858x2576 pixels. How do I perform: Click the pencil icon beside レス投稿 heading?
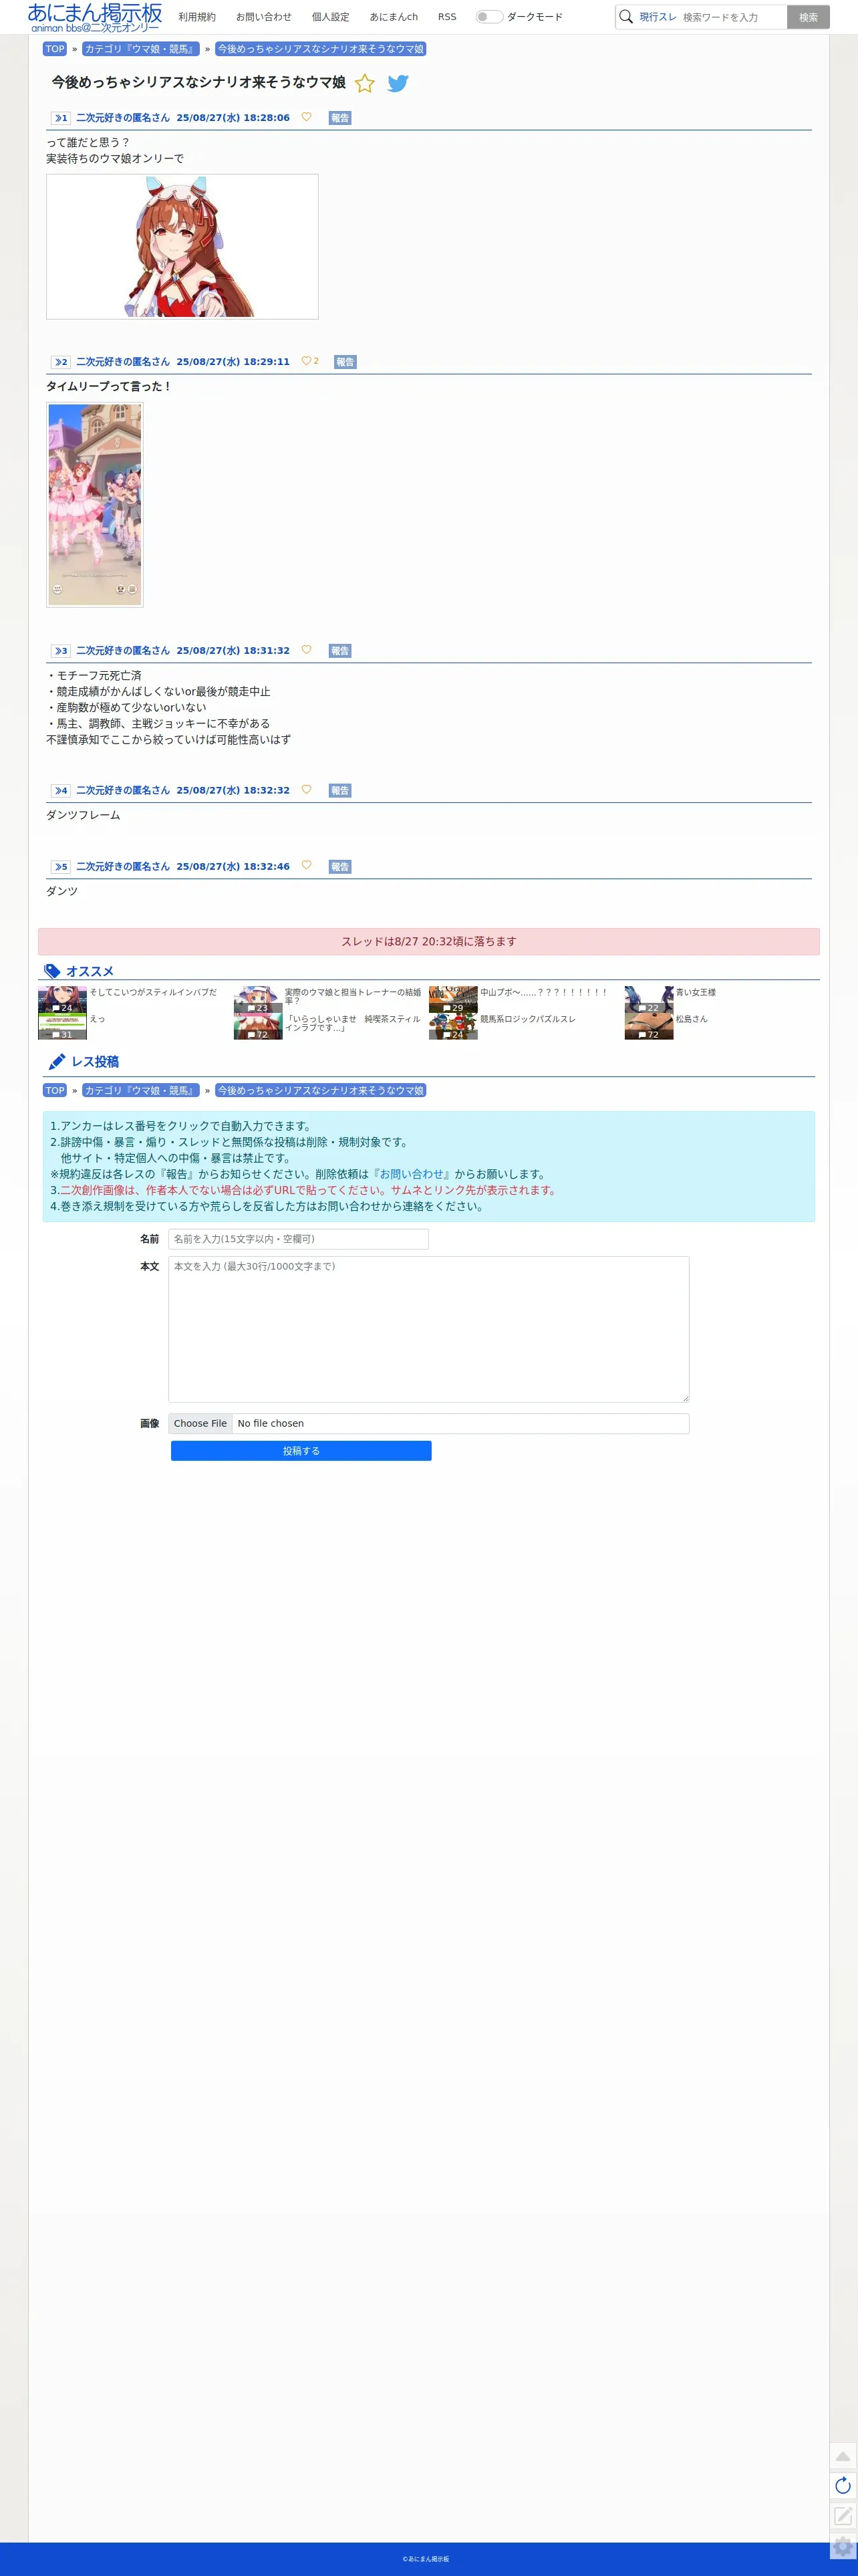point(57,1062)
